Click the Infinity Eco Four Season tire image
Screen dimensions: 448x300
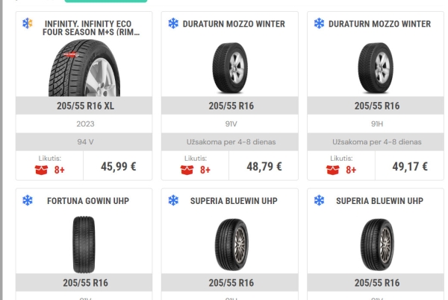(84, 68)
